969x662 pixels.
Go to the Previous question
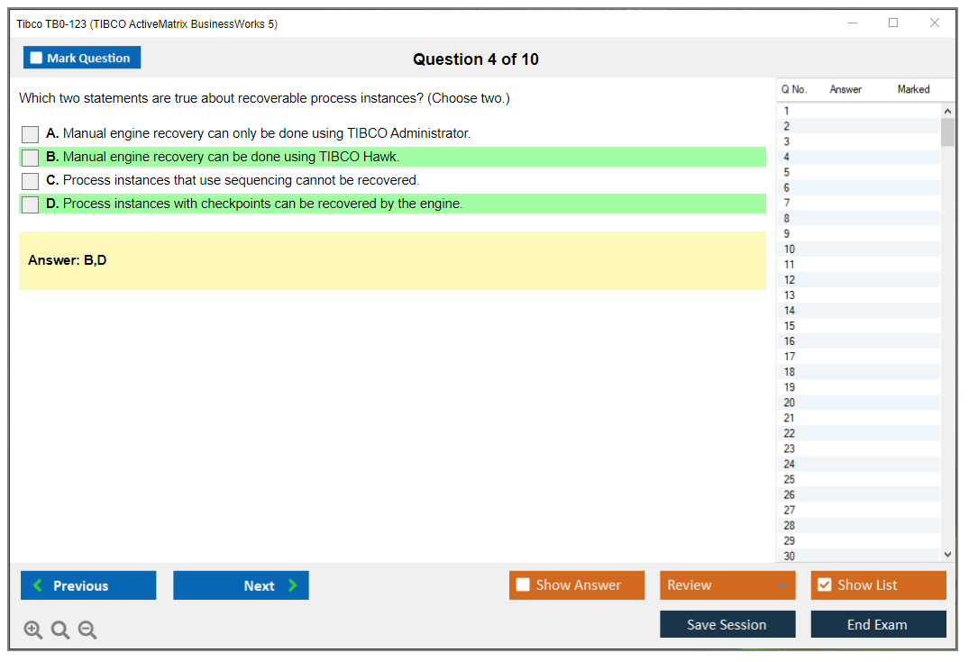(88, 585)
